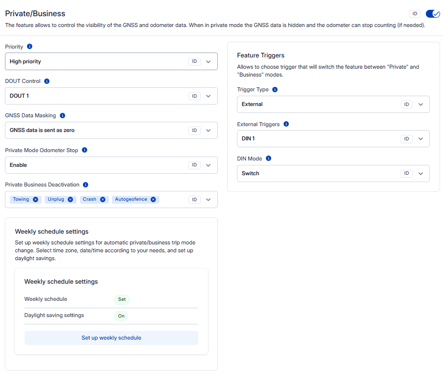Click the Private Business Deactivation info icon
Viewport: 443px width, 373px height.
coord(86,185)
